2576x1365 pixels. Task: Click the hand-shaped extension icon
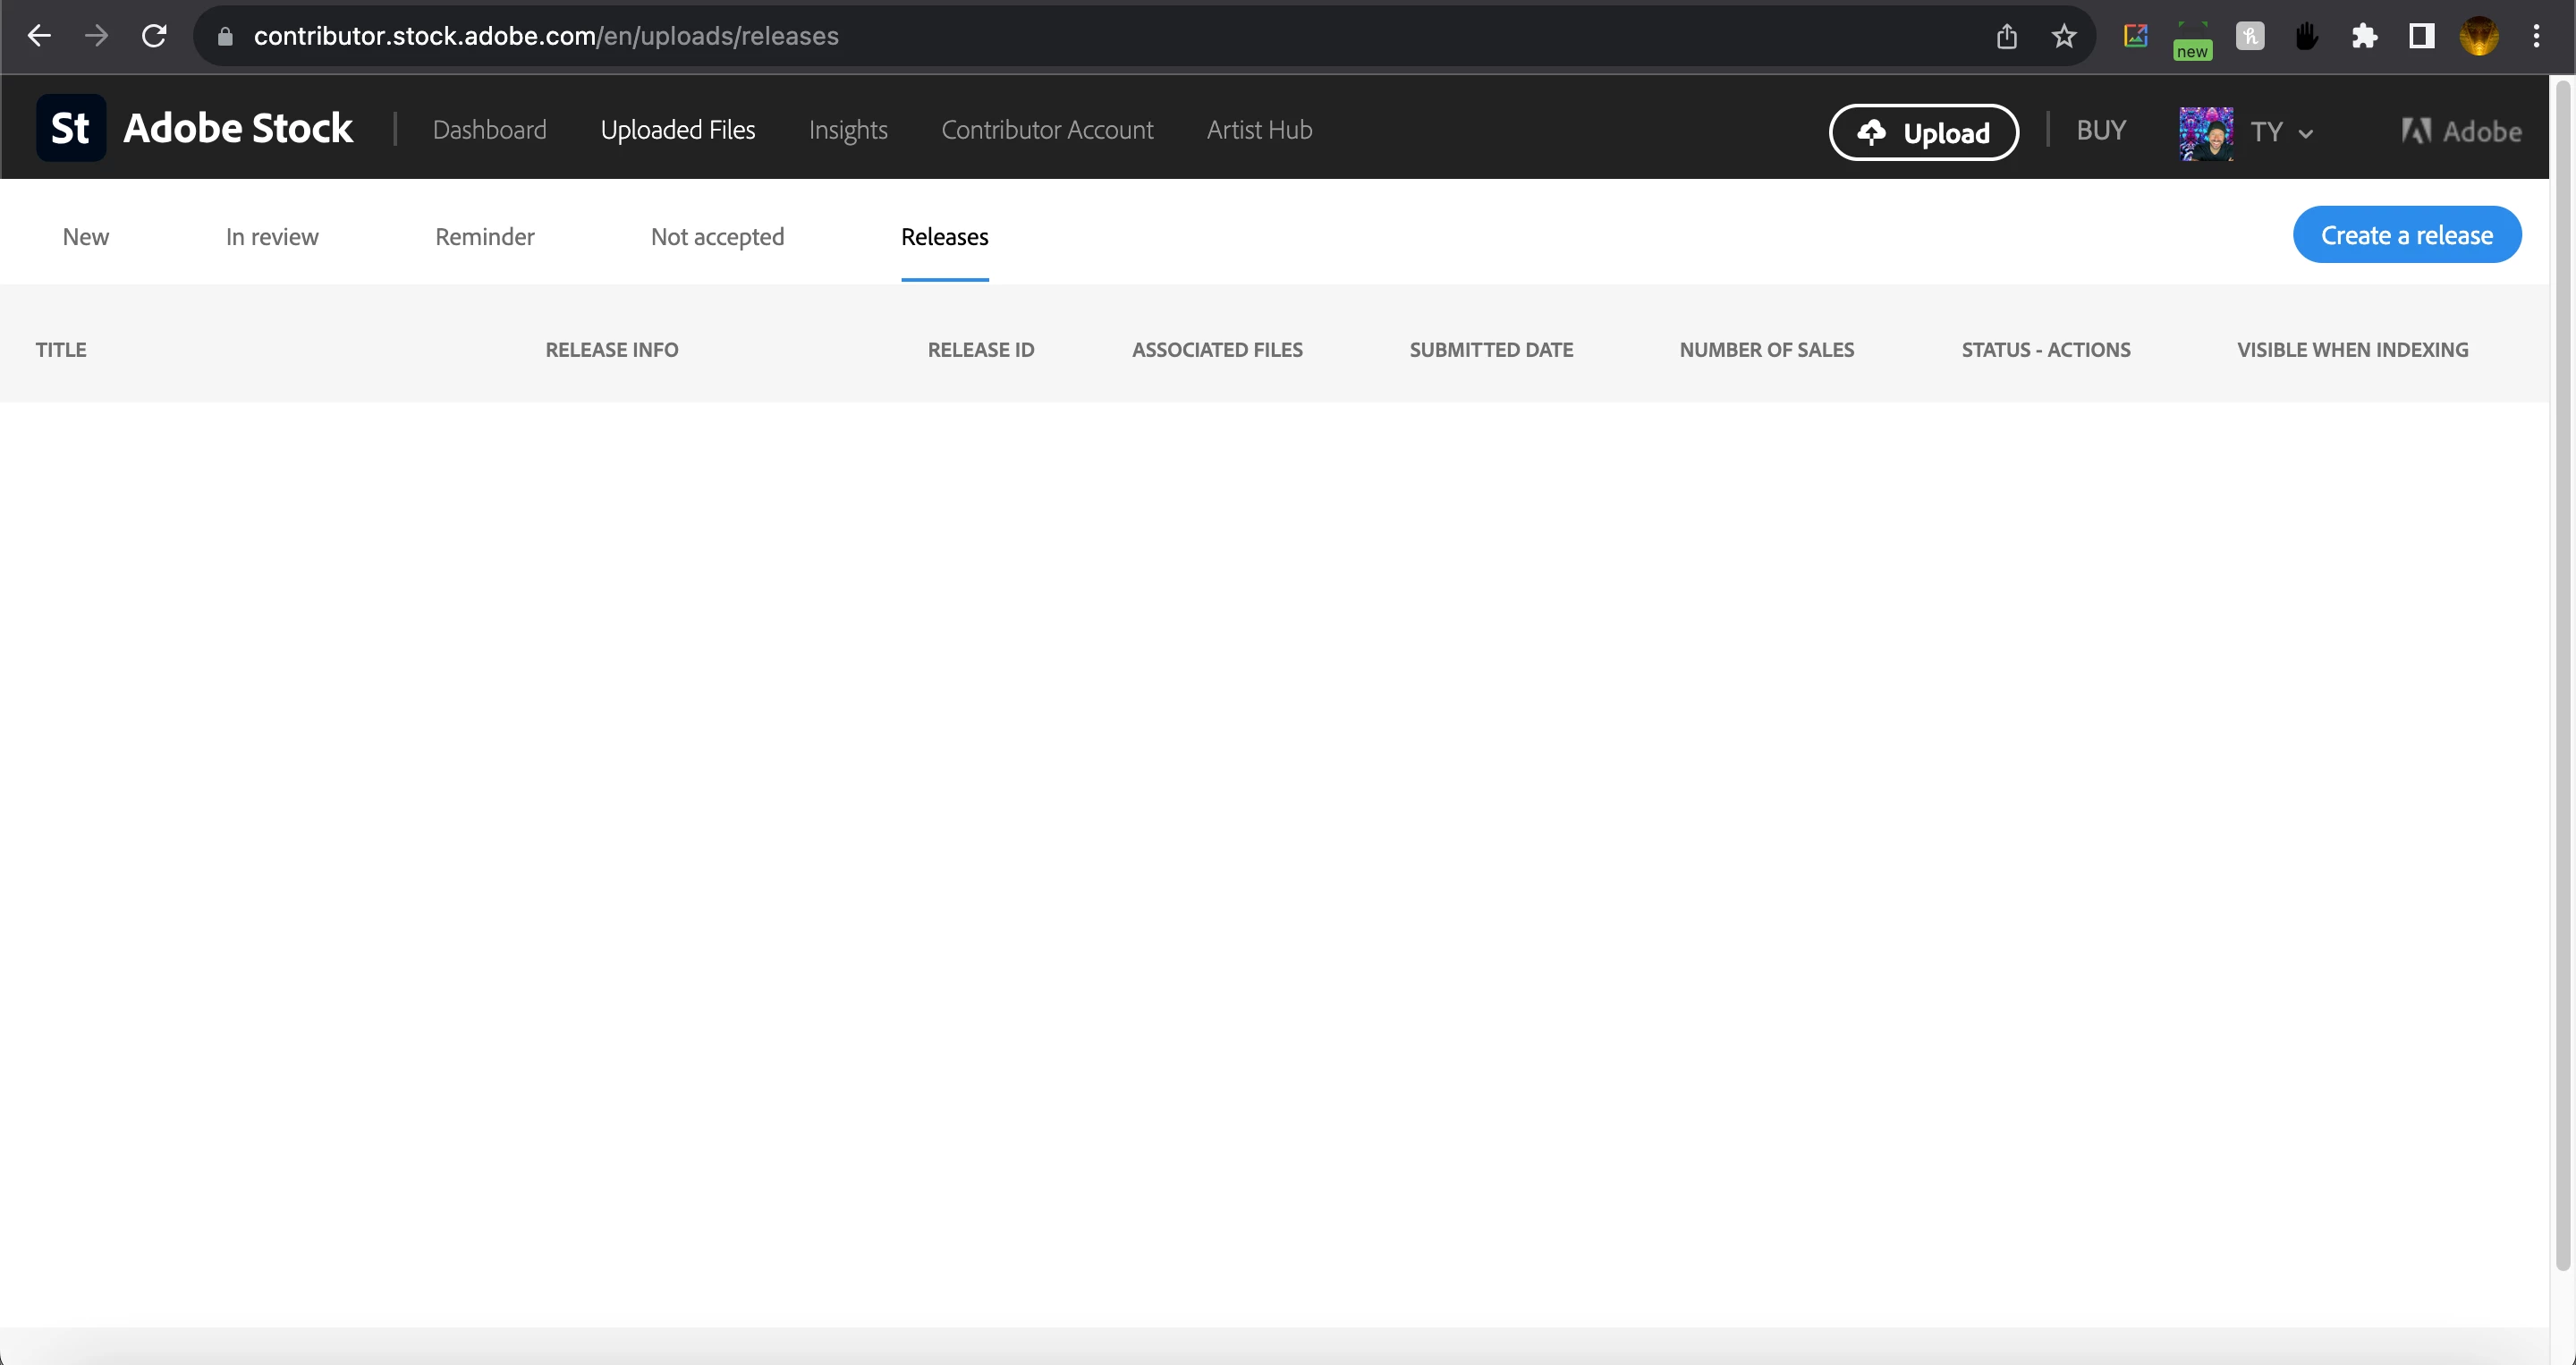tap(2307, 36)
